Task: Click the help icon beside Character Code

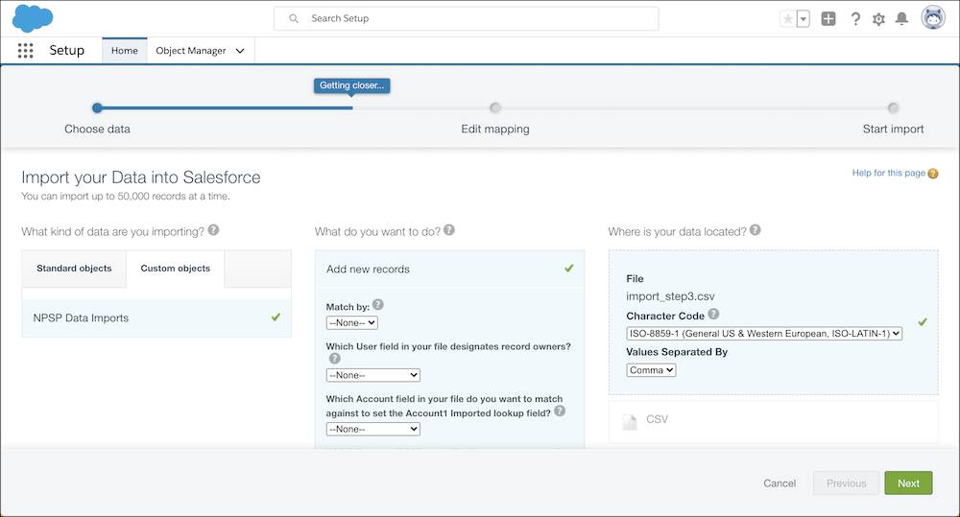Action: coord(714,315)
